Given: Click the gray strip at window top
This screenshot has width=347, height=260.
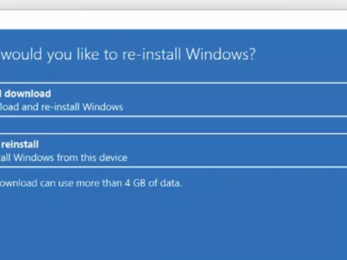Looking at the screenshot, I should tap(173, 5).
